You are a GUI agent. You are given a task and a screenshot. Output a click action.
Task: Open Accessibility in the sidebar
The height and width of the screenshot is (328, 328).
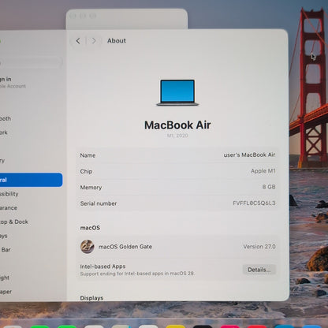(x=9, y=194)
